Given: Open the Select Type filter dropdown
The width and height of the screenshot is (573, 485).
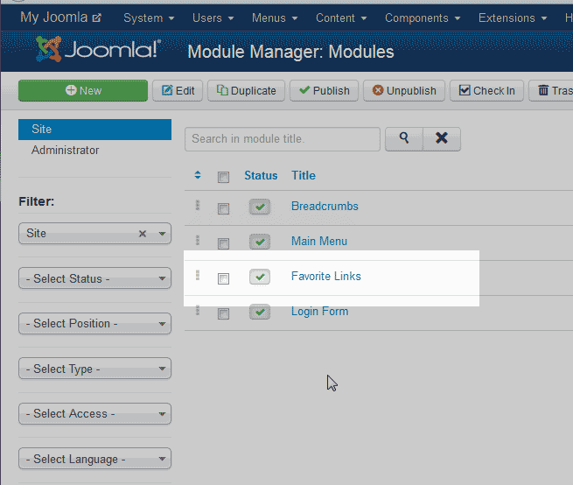Looking at the screenshot, I should tap(94, 369).
